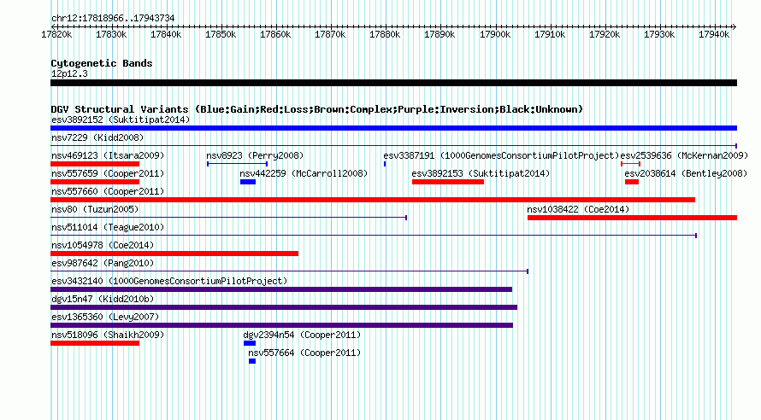Click the esv2539636 red interval line
This screenshot has width=761, height=420.
click(x=630, y=164)
